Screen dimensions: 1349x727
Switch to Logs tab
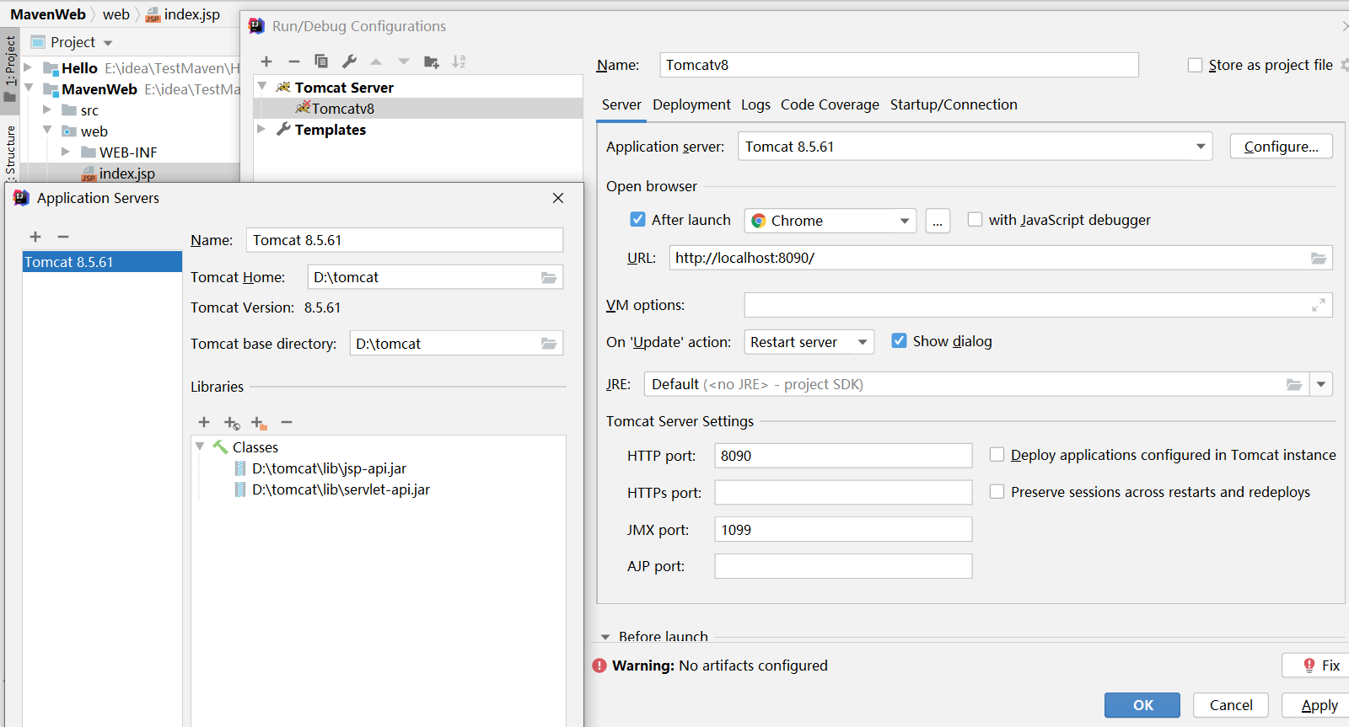[x=755, y=104]
